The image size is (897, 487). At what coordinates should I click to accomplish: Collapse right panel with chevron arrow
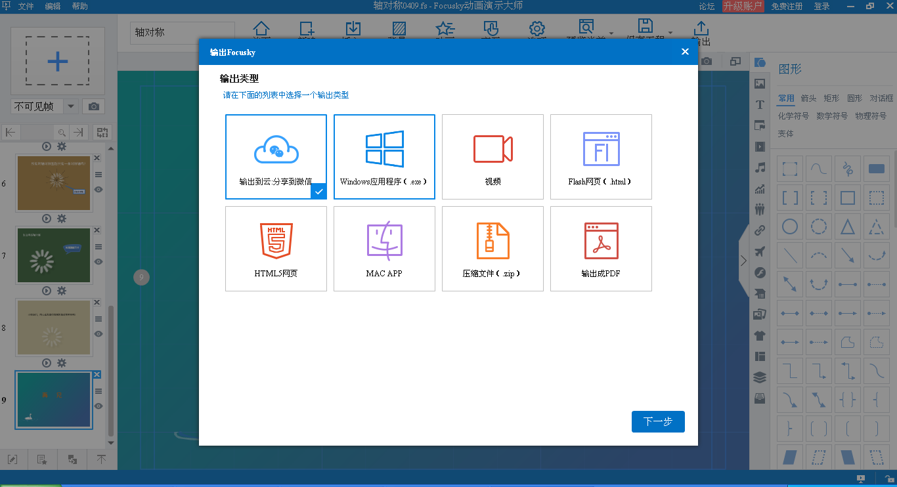coord(743,261)
